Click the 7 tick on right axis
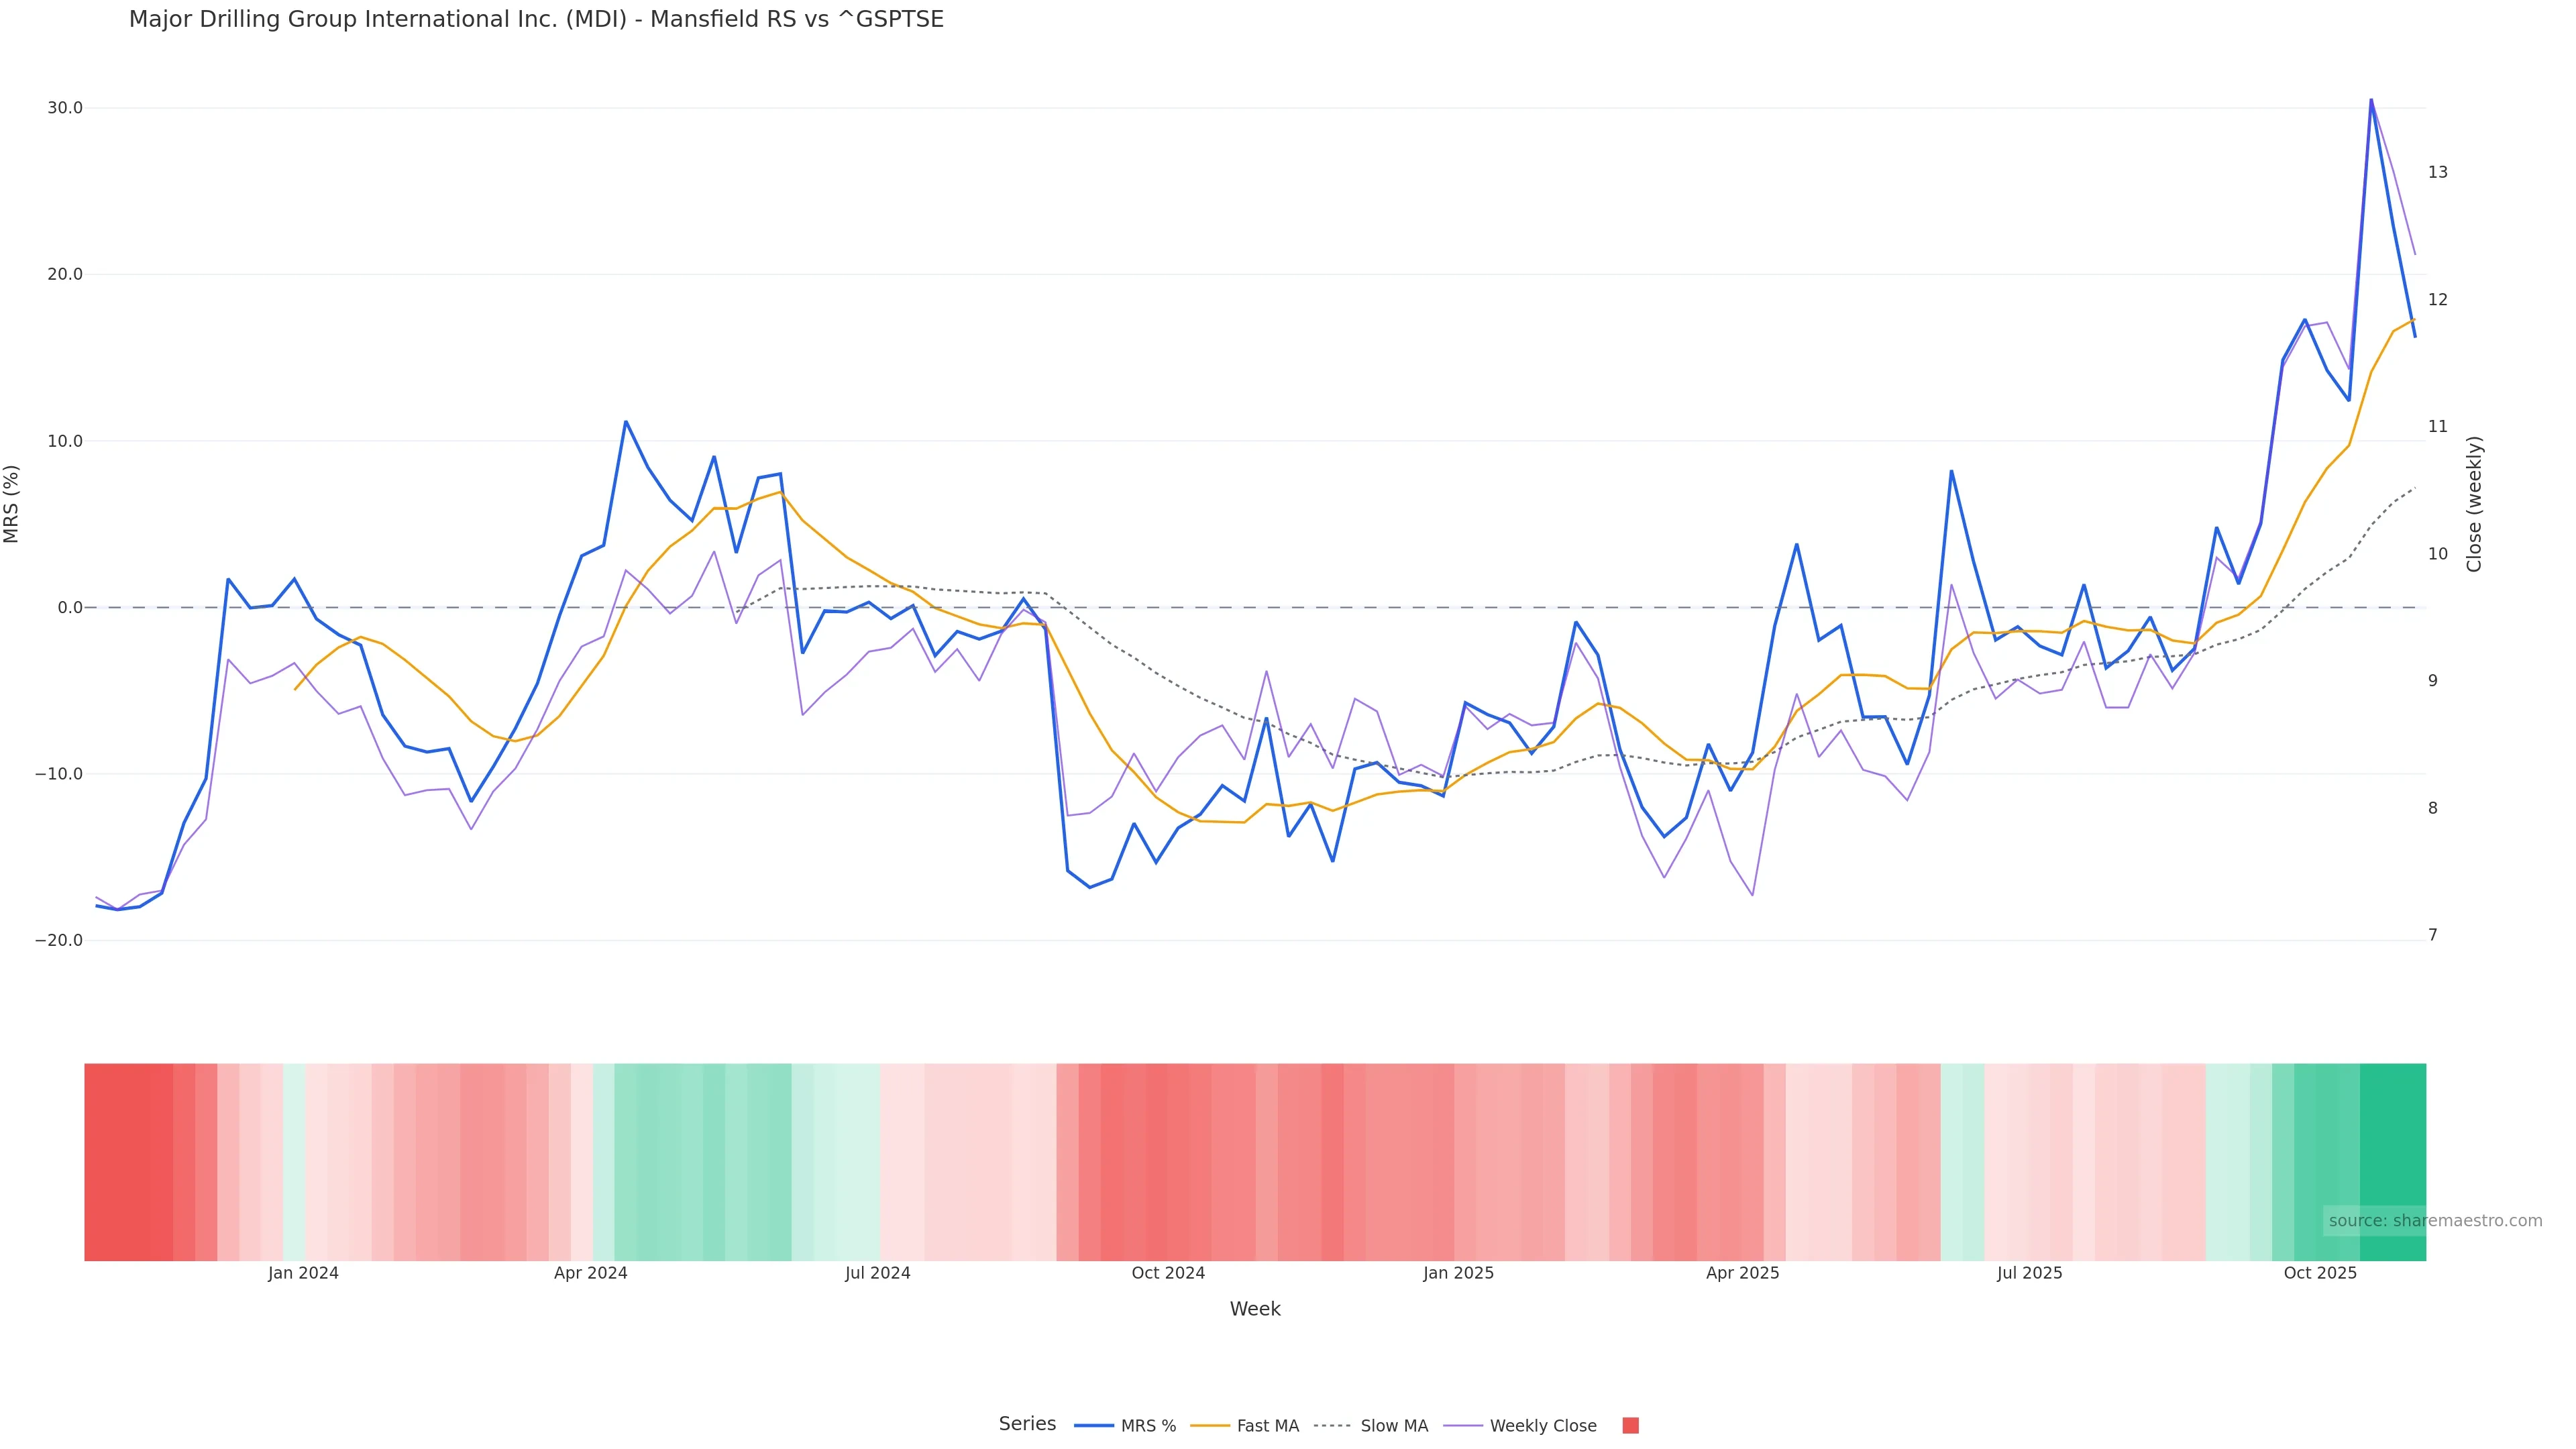 (x=2433, y=935)
